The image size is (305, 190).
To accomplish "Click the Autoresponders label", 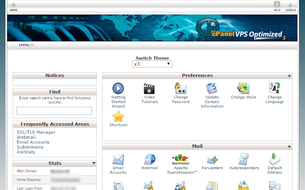I will (244, 168).
